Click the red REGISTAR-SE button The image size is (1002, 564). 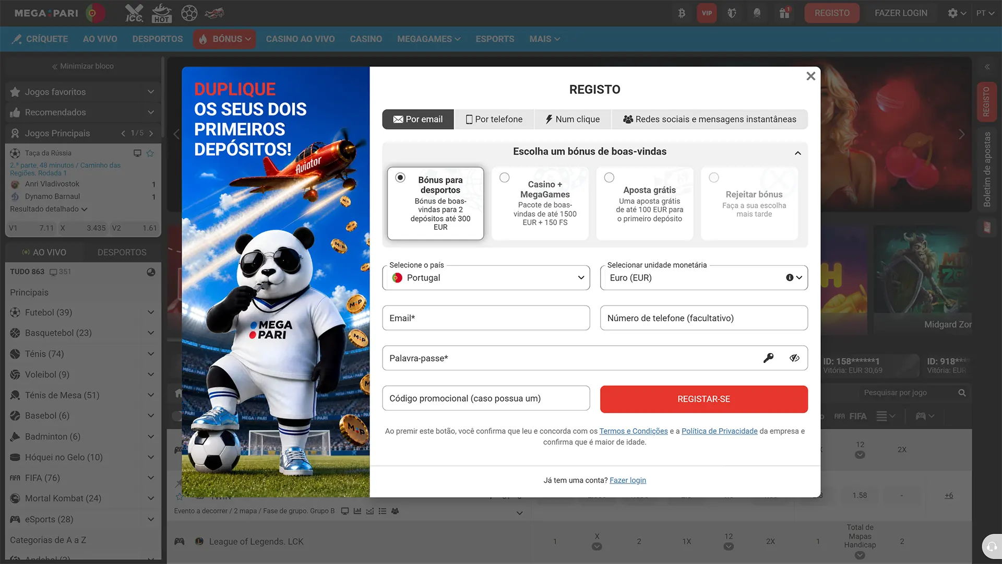(x=703, y=399)
